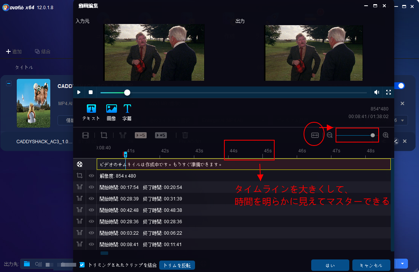This screenshot has height=272, width=419.
Task: Click crop icon on 解像度 row
Action: point(80,176)
